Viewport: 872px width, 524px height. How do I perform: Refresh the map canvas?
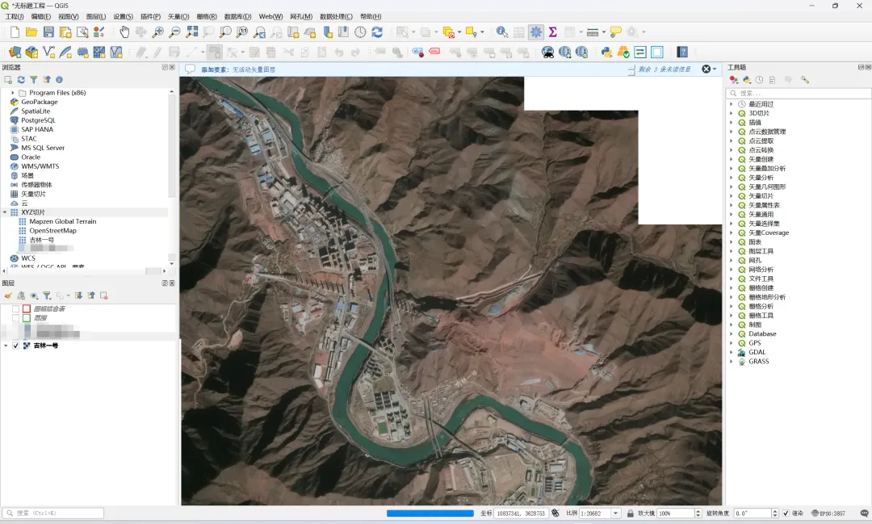click(x=377, y=32)
